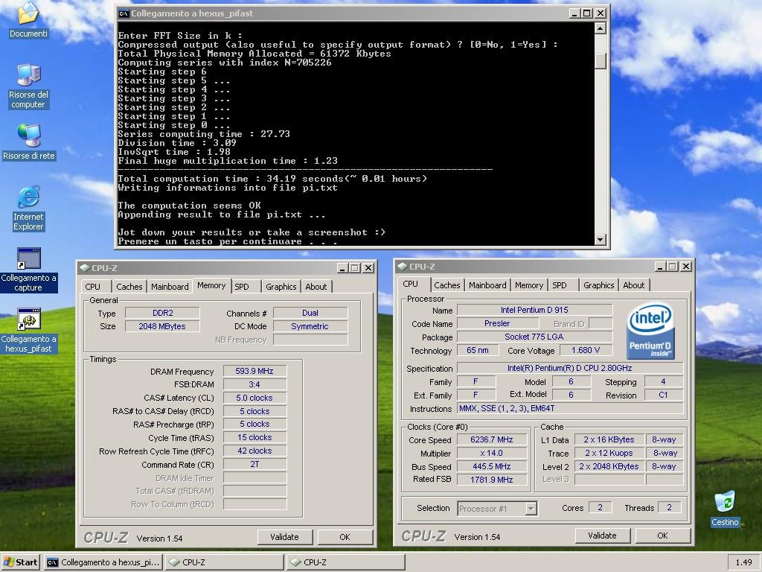Open Caches tab in left CPU-Z window
The image size is (762, 572).
pos(129,287)
